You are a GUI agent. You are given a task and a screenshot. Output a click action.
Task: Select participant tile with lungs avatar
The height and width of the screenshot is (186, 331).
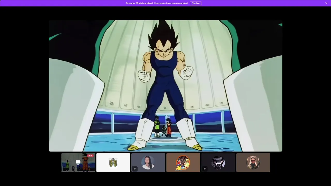click(x=113, y=162)
